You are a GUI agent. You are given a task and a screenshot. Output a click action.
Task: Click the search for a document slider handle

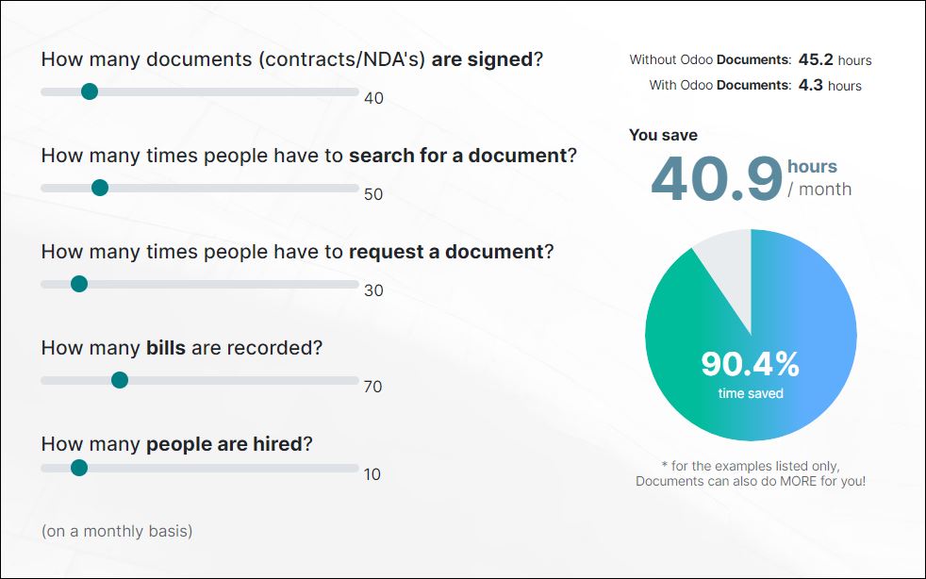pos(100,188)
